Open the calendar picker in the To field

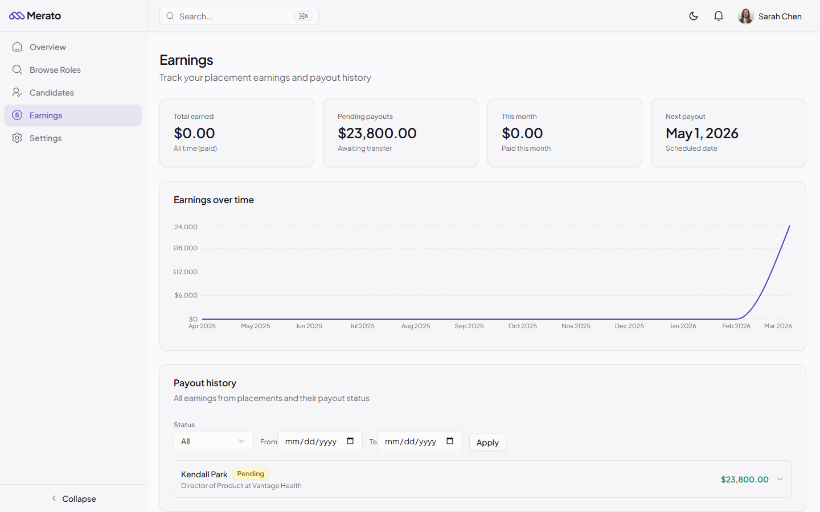tap(450, 441)
